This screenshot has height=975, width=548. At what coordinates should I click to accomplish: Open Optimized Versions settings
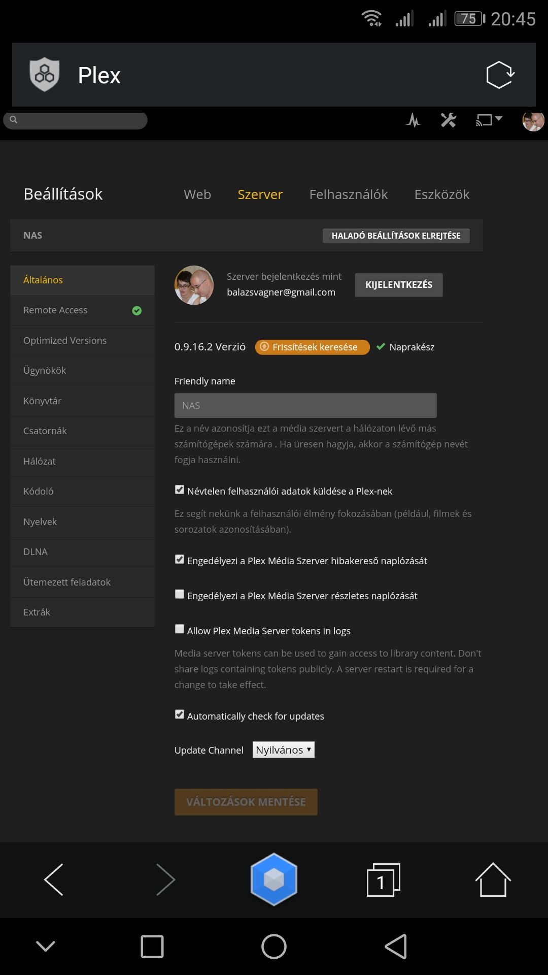[82, 340]
